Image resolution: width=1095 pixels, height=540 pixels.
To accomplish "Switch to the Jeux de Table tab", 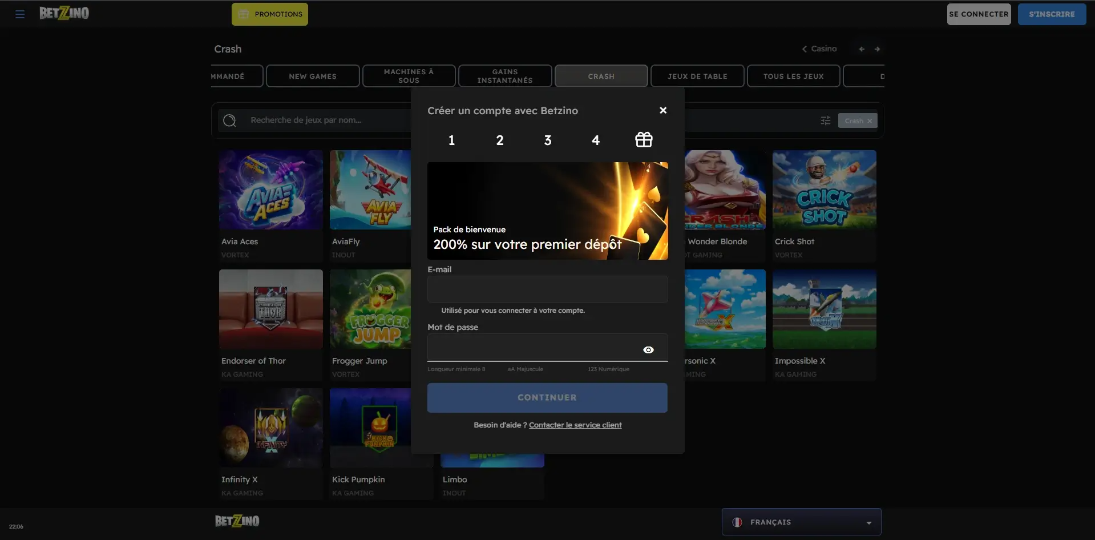I will click(x=697, y=76).
